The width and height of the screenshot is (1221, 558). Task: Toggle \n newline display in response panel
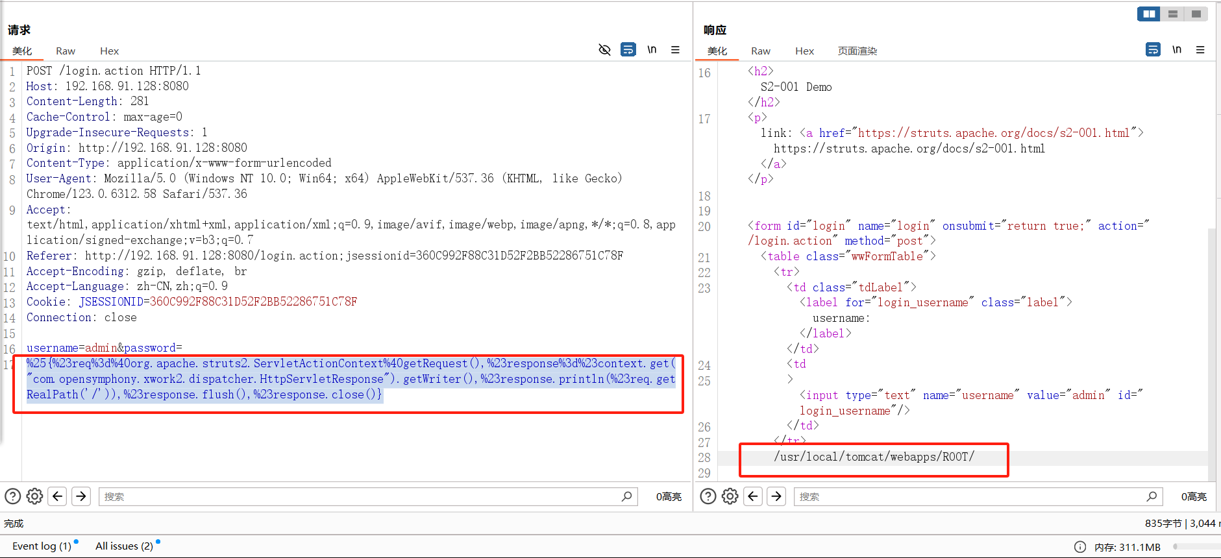click(1177, 50)
